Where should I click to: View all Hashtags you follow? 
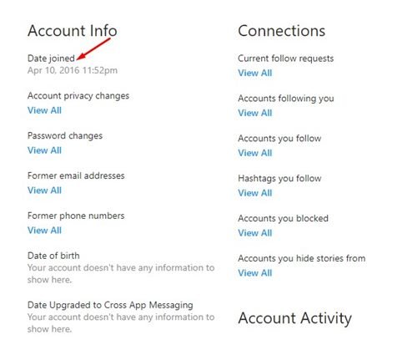pos(255,193)
